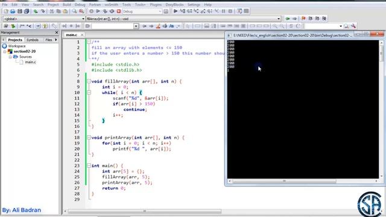Close the Management panel
The image size is (386, 217).
pos(57,33)
